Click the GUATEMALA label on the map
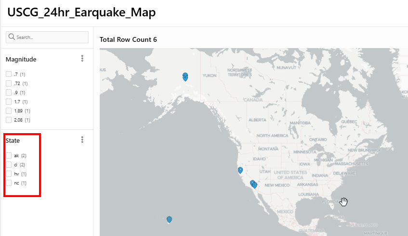408x236 pixels. (312, 231)
